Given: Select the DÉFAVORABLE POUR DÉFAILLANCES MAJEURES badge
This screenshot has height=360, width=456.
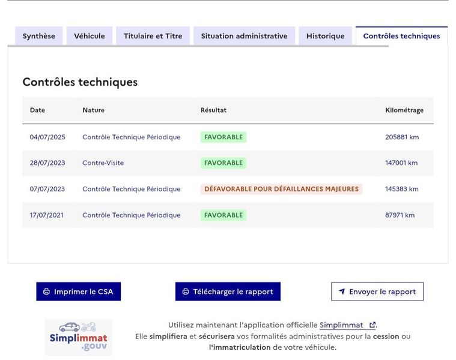Looking at the screenshot, I should tap(281, 189).
